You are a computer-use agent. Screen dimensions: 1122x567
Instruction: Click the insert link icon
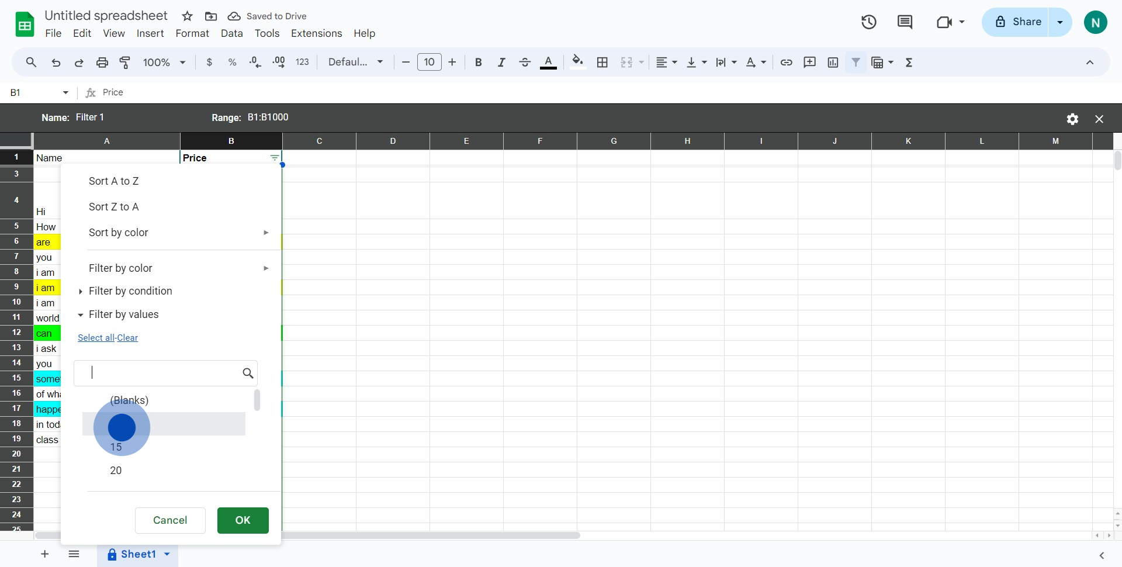[x=786, y=63]
